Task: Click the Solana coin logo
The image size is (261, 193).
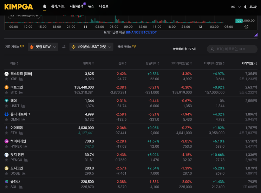Action: pyautogui.click(x=6, y=182)
